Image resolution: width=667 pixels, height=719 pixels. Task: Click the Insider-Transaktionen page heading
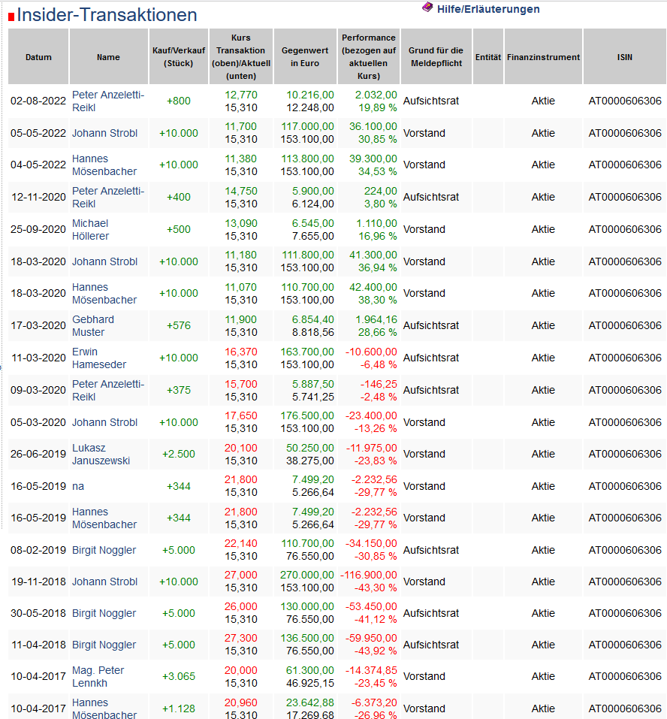[107, 15]
